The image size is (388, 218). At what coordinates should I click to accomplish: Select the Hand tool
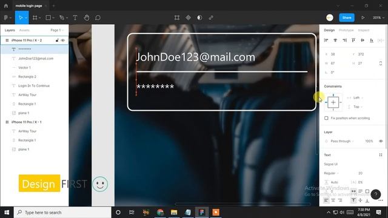[x=86, y=18]
